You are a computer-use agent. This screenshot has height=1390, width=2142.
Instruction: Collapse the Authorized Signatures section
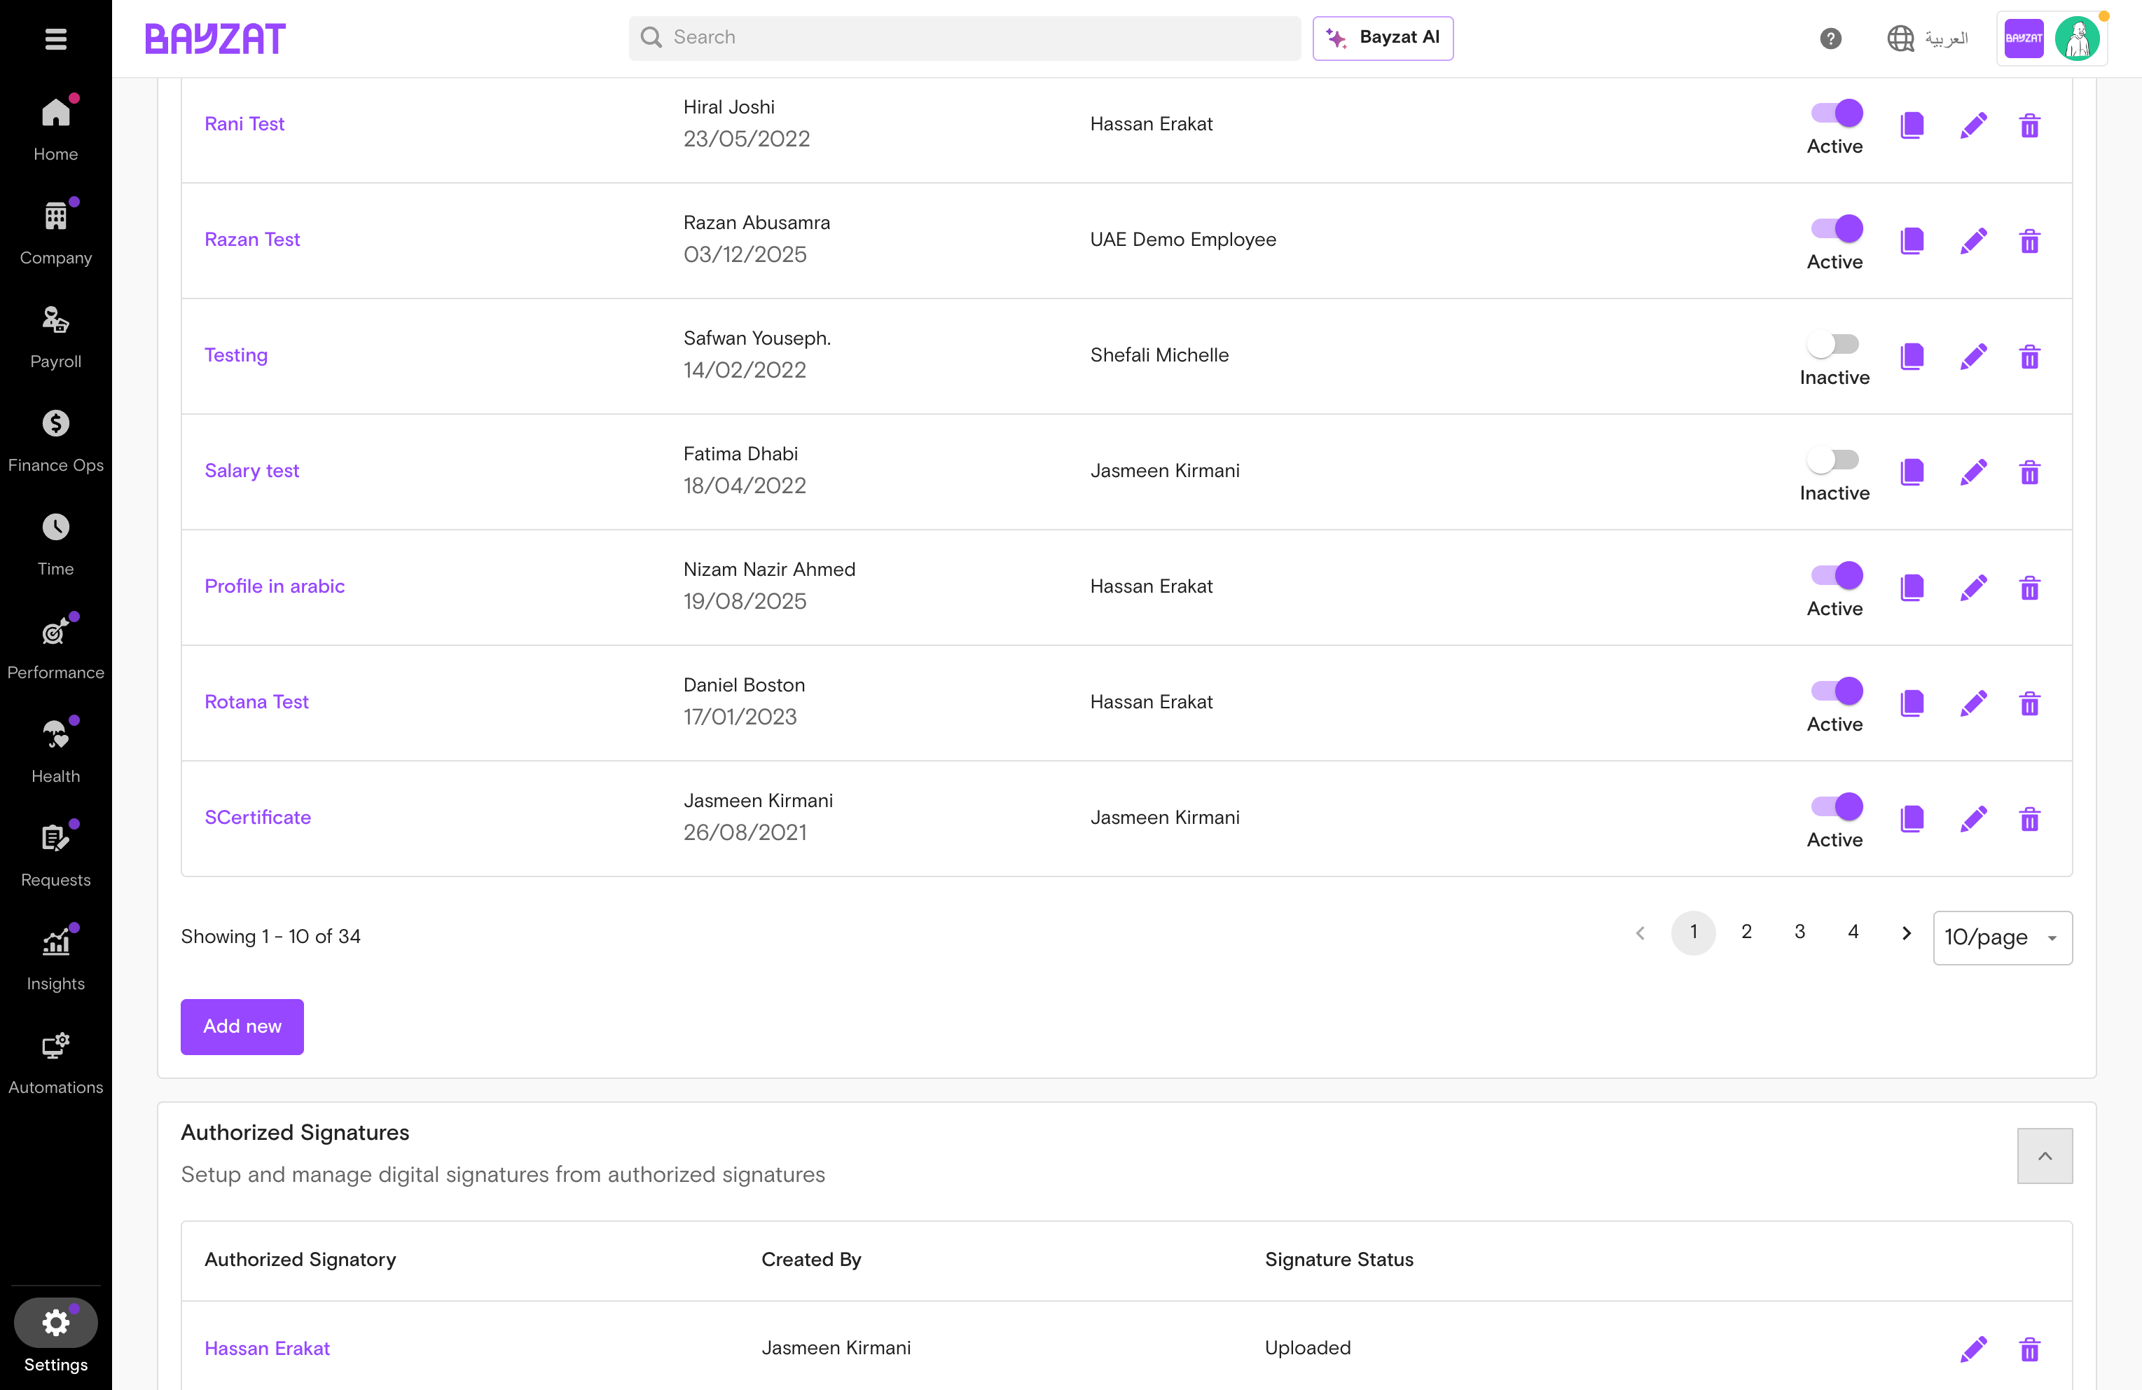tap(2045, 1156)
